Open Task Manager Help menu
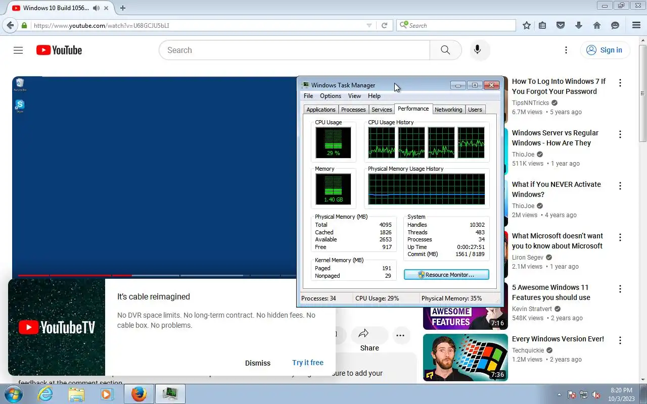Viewport: 647px width, 404px height. (x=374, y=96)
